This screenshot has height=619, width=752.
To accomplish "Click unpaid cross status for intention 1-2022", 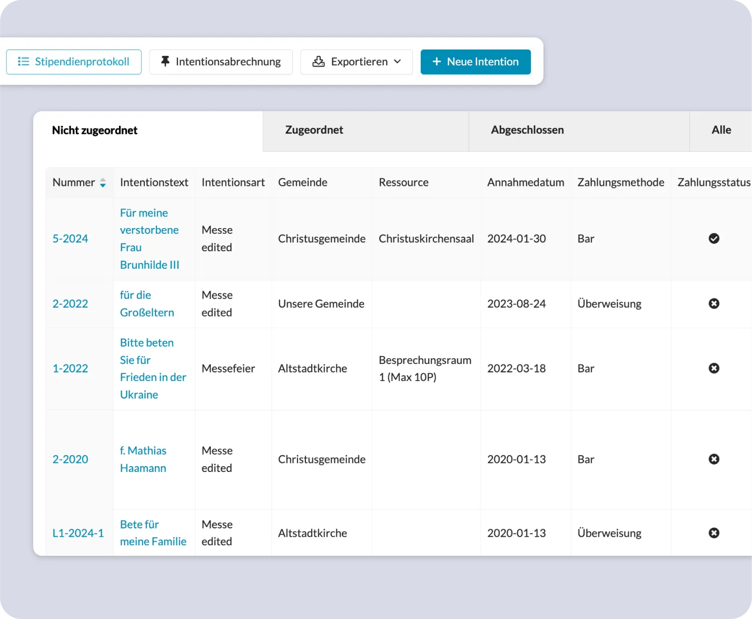I will pos(714,368).
